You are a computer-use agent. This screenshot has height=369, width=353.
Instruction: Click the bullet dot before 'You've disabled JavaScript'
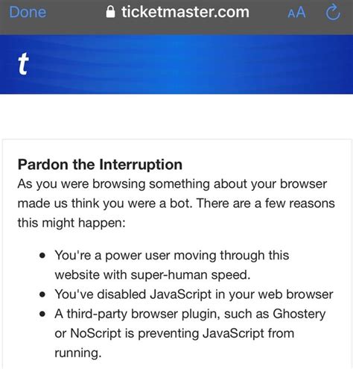(x=42, y=294)
